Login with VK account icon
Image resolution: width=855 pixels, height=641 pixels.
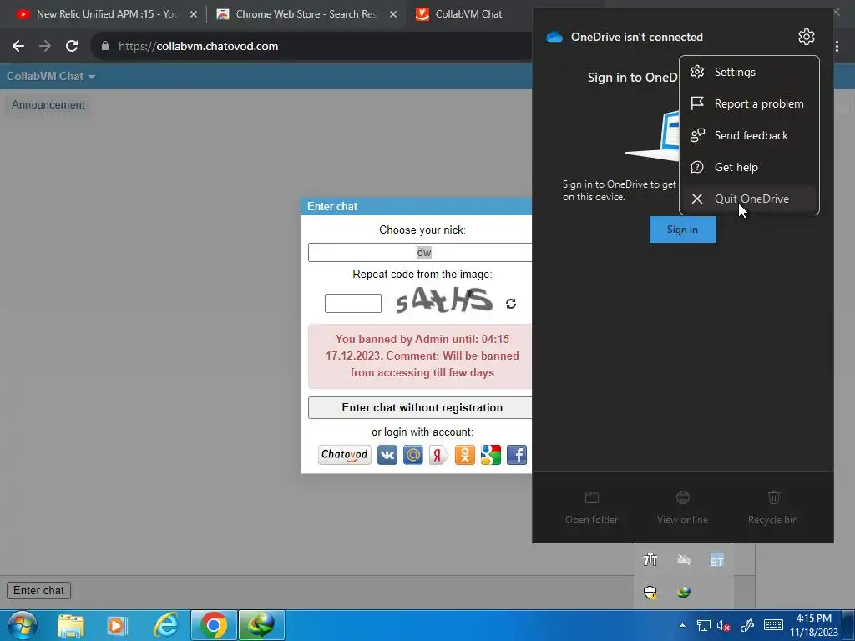387,455
